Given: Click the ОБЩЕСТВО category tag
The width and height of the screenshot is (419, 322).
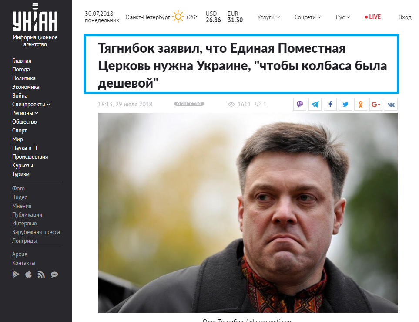Looking at the screenshot, I should (189, 104).
